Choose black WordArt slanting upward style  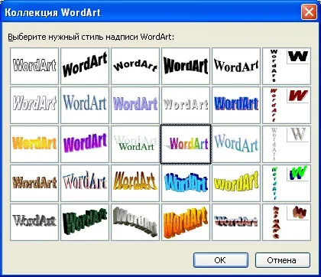click(x=85, y=66)
